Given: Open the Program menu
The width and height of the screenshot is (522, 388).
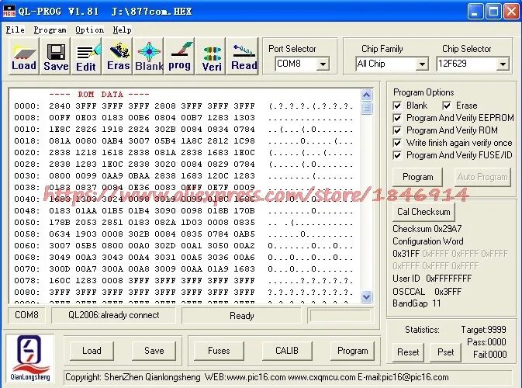Looking at the screenshot, I should [x=50, y=30].
